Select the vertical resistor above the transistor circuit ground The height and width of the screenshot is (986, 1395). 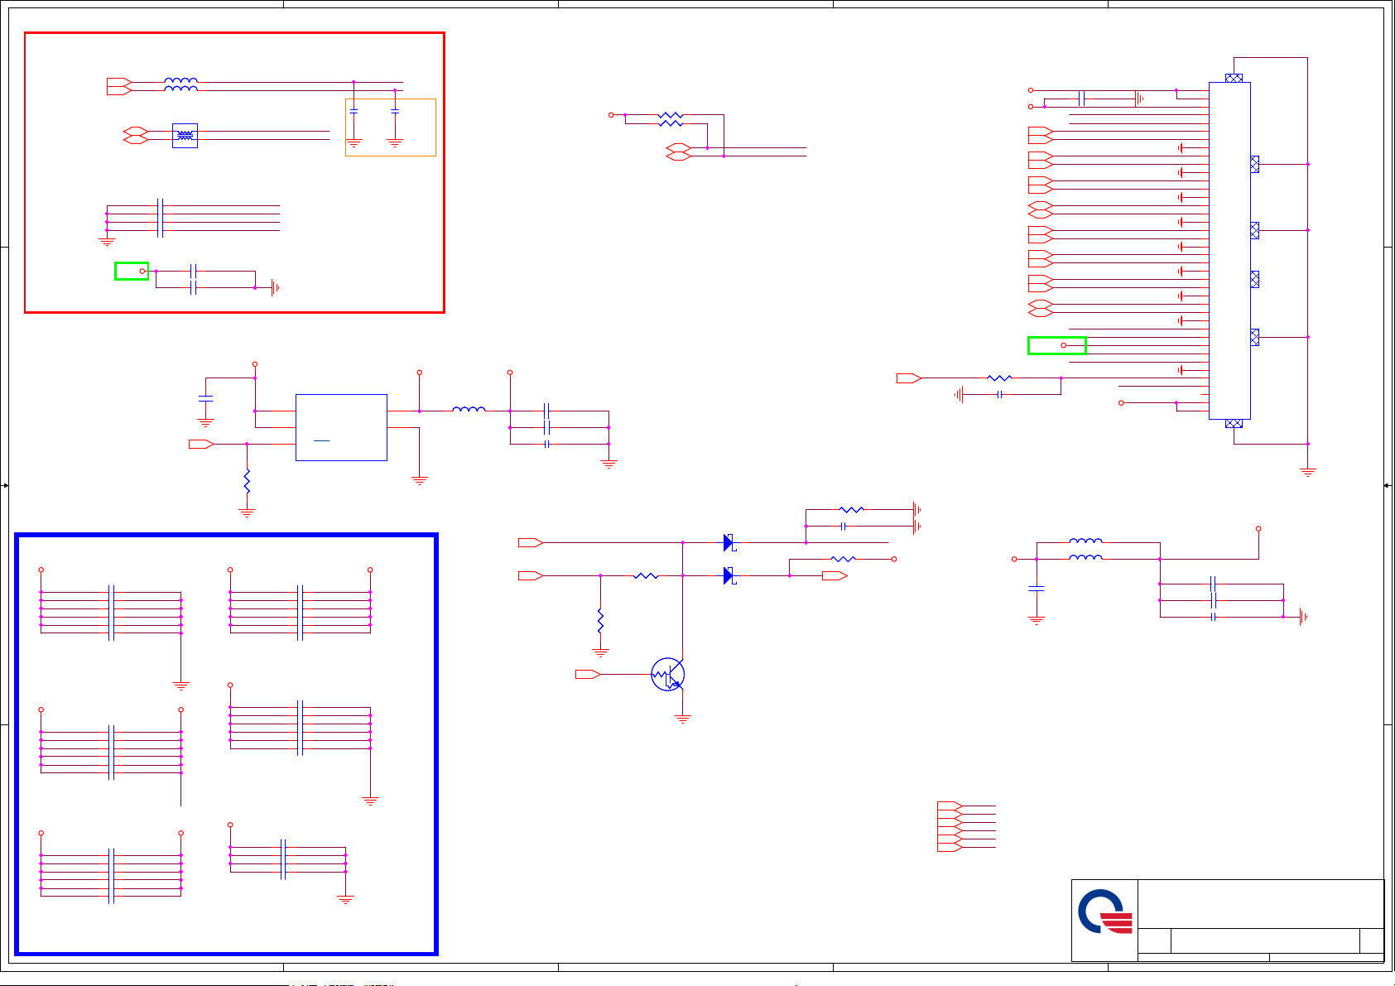coord(600,620)
